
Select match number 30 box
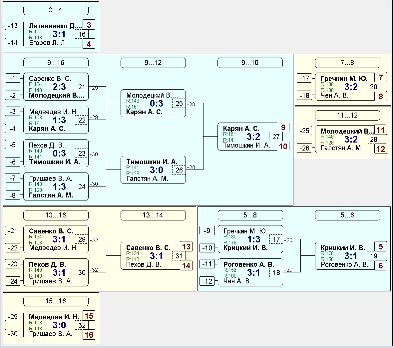pyautogui.click(x=82, y=273)
